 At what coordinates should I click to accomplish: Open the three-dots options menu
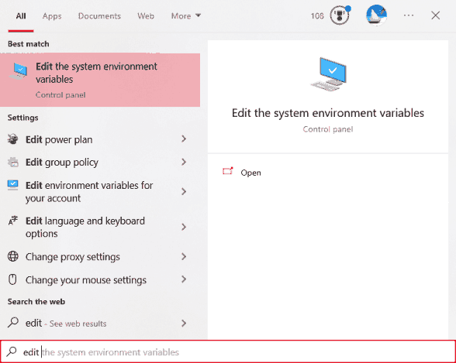click(409, 15)
